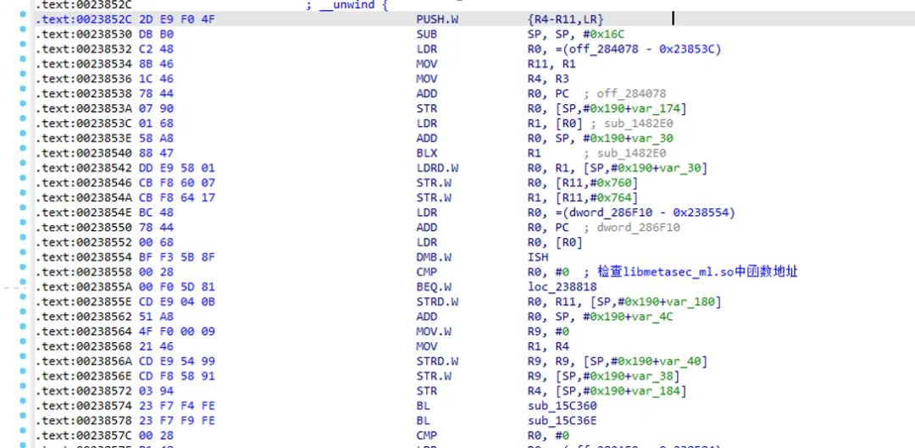915x448 pixels.
Task: Click operand R4, R3 on MOV line
Action: [547, 79]
